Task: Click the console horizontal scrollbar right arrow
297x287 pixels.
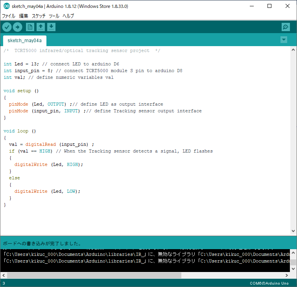Action: pos(287,275)
